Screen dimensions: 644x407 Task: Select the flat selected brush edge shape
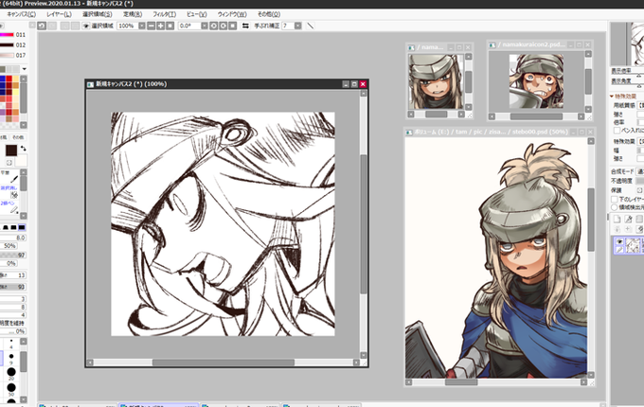click(x=22, y=227)
